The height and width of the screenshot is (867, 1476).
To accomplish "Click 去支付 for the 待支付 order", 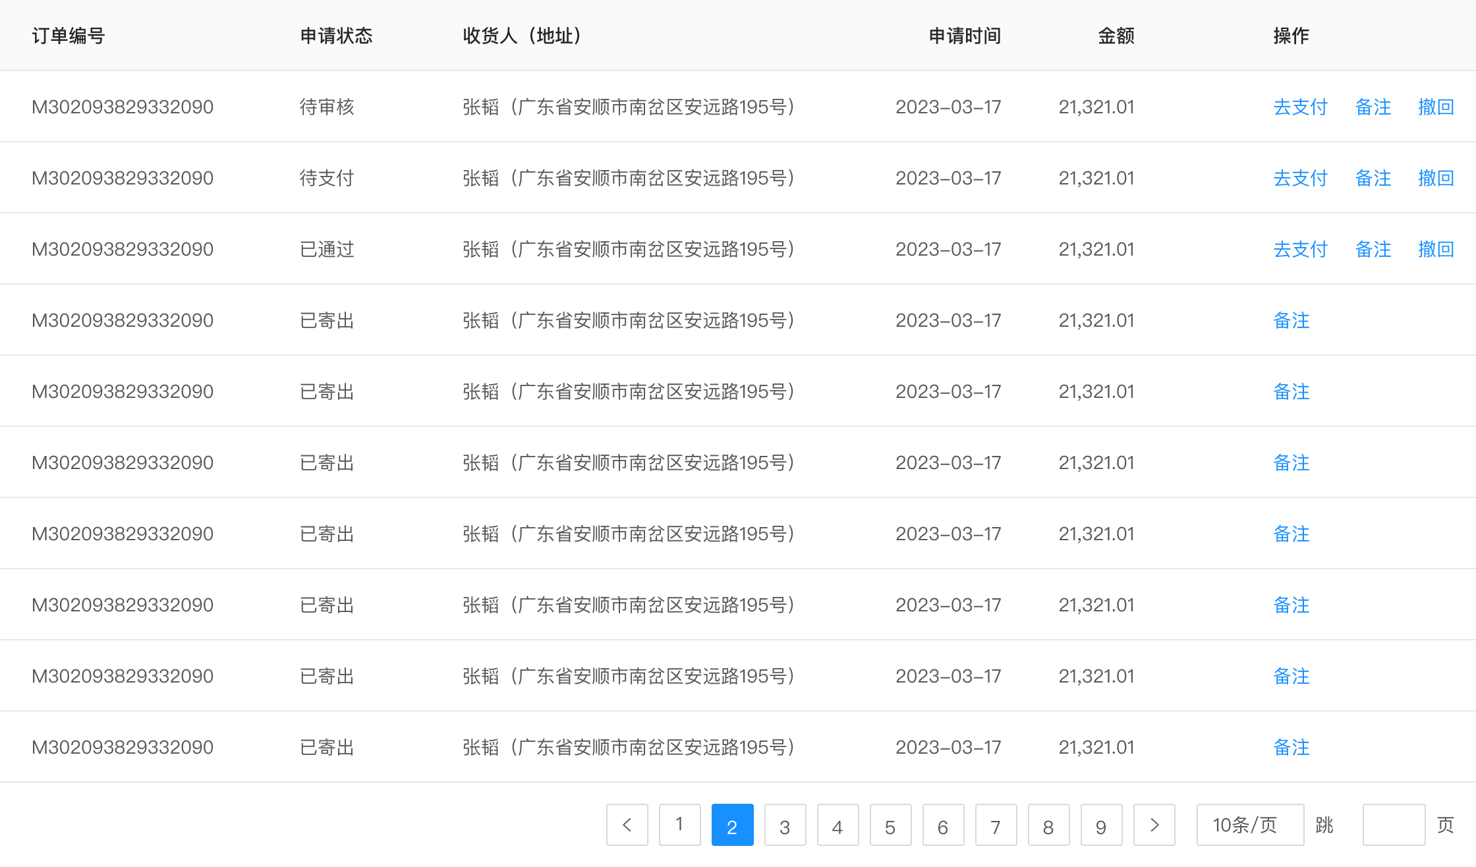I will 1299,177.
